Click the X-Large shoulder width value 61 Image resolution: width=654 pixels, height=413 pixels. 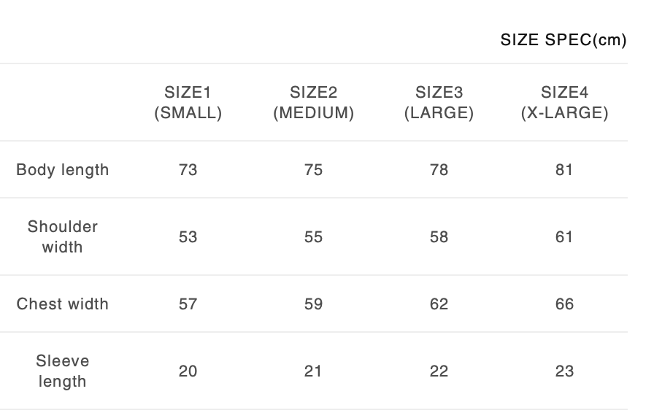(565, 237)
